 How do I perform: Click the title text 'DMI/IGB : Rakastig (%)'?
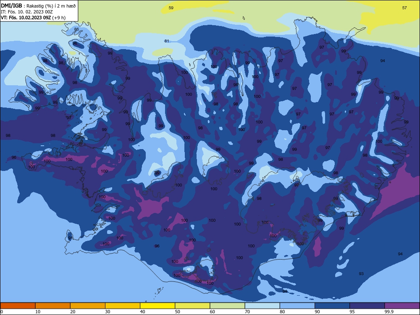[x=27, y=5]
